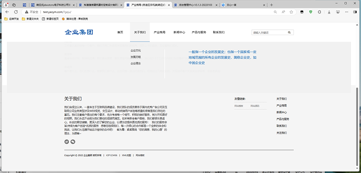Open the browser profile avatar
Image resolution: width=361 pixels, height=173 pixels.
[x=6, y=5]
